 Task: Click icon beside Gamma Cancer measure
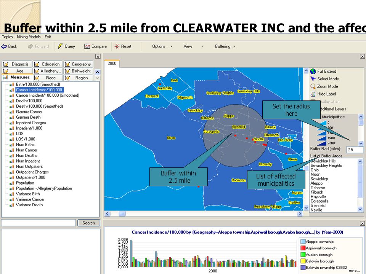pos(11,112)
